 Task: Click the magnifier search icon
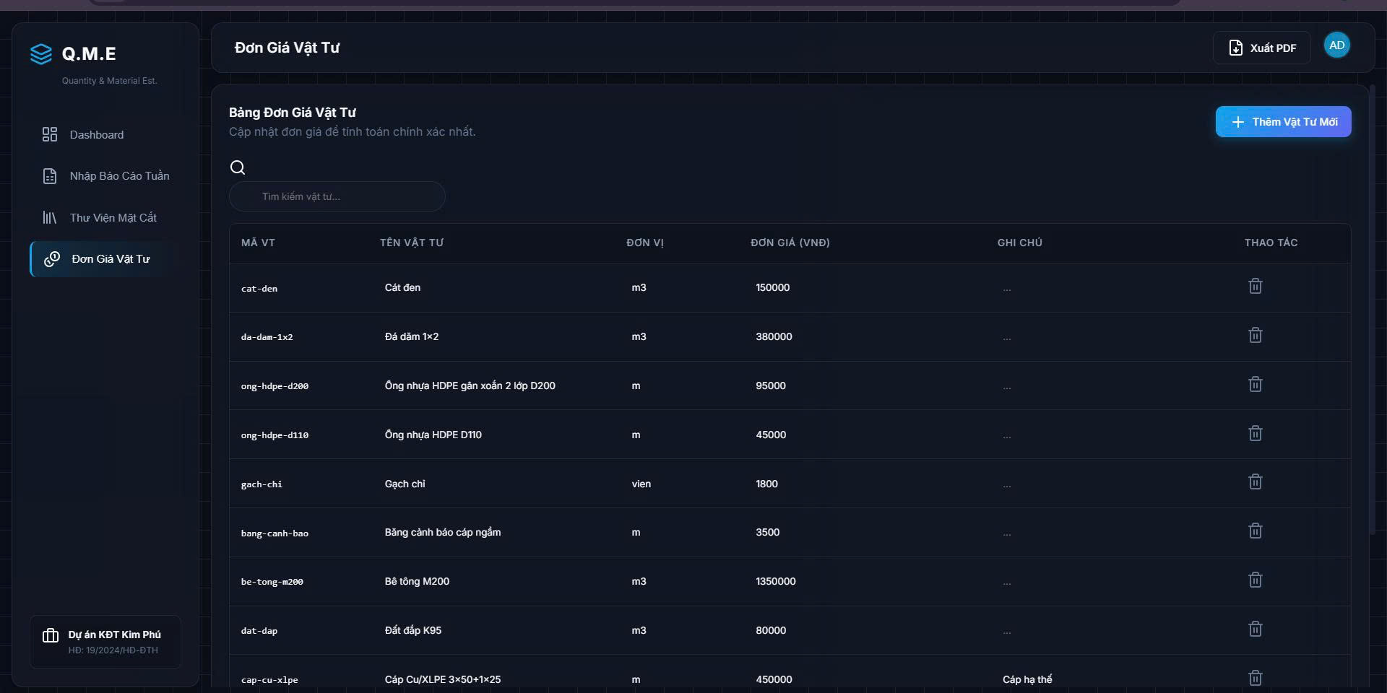(238, 167)
